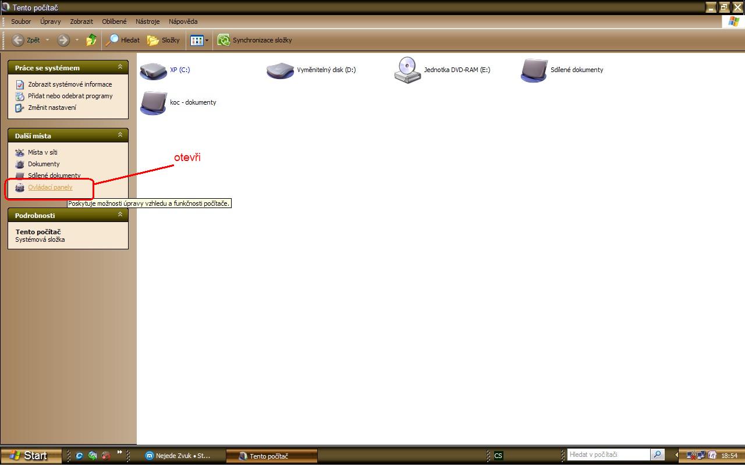Click Přidat nebo odebrat programy icon
Screen dimensions: 745x465
pyautogui.click(x=20, y=96)
